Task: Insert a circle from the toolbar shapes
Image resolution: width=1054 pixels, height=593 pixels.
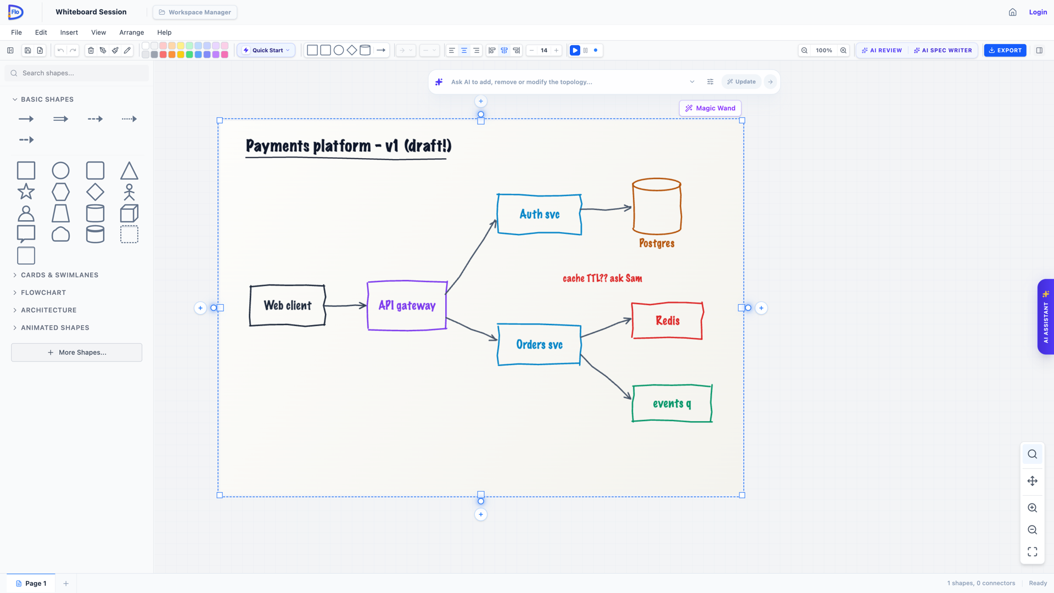Action: point(339,51)
